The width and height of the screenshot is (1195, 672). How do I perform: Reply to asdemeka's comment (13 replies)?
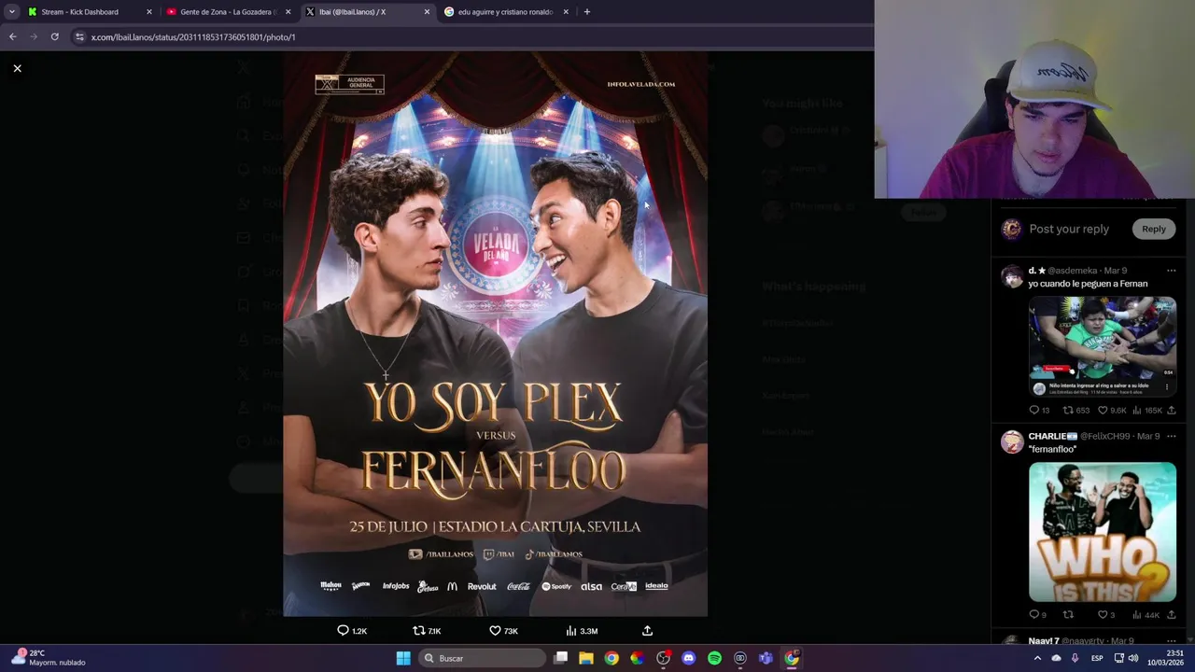click(x=1039, y=410)
